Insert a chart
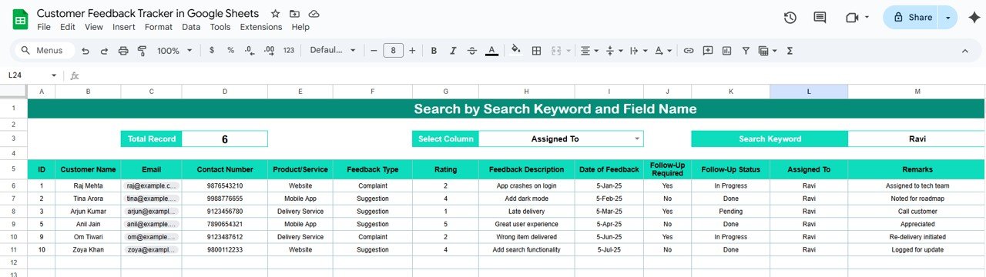 coord(726,51)
